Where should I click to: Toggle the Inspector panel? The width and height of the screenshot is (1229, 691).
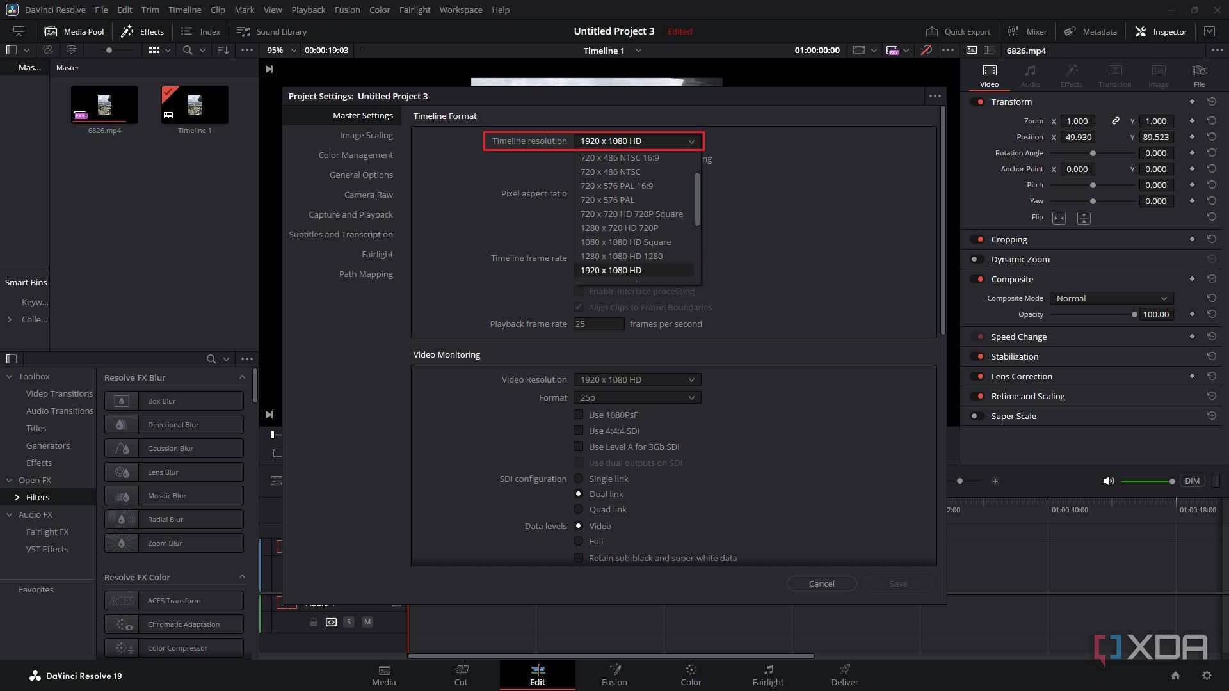[x=1161, y=31]
